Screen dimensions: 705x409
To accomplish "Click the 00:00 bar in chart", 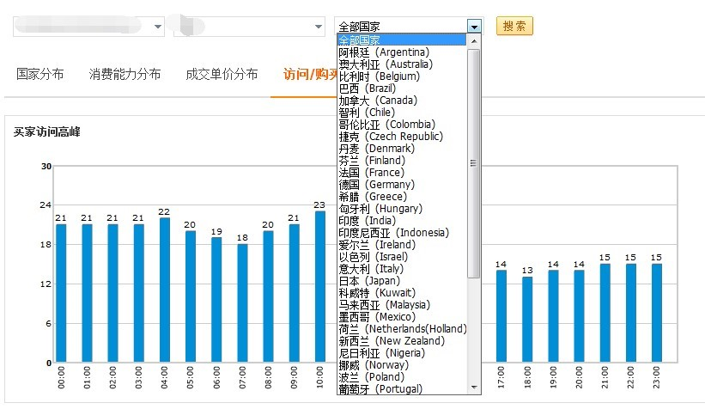I will click(x=61, y=293).
